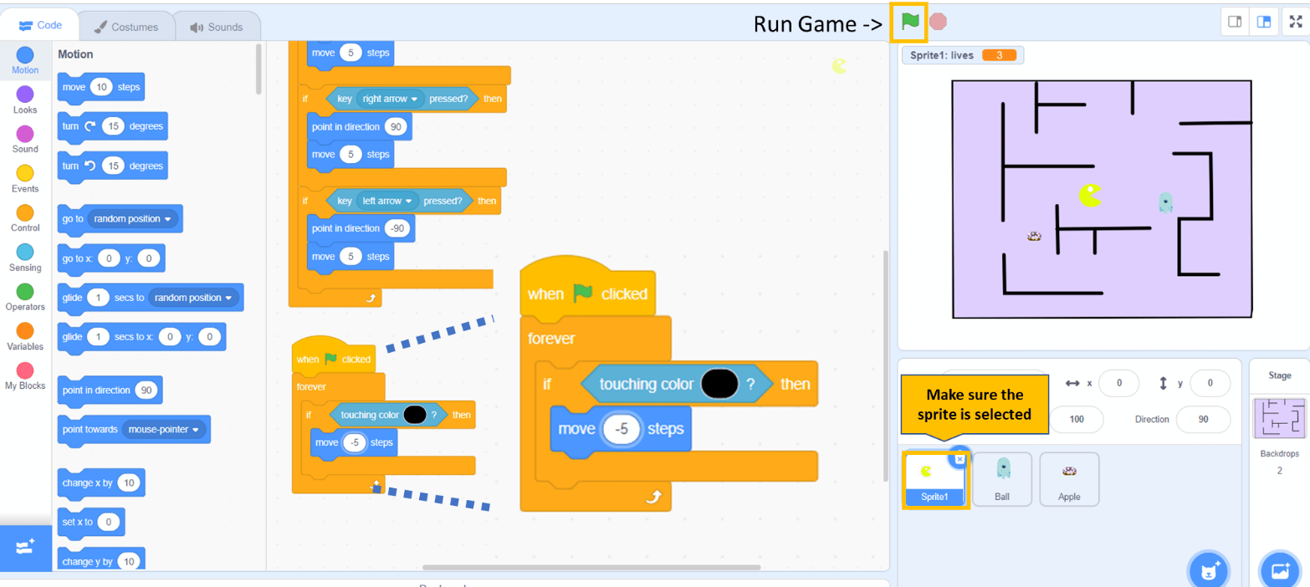Select the Sensing block category

25,258
